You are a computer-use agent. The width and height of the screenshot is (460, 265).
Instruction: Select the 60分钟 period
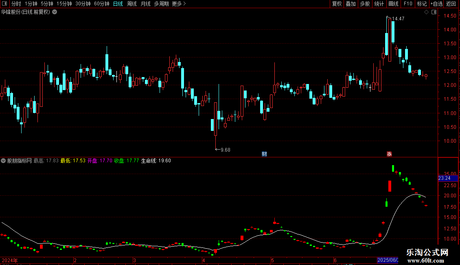[102, 4]
